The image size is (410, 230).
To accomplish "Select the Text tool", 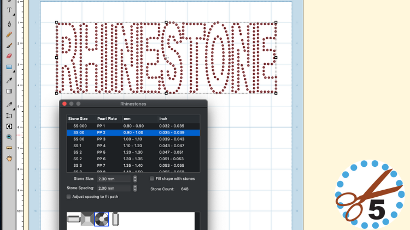I will 9,10.
